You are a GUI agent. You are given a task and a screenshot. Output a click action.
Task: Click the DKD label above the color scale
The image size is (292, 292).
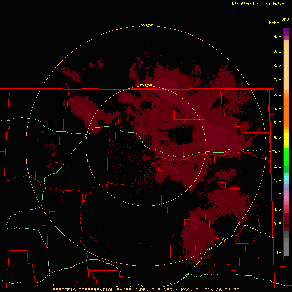(x=285, y=19)
